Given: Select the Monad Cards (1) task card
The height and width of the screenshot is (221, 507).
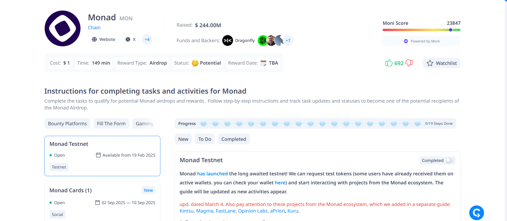Looking at the screenshot, I should click(x=102, y=200).
